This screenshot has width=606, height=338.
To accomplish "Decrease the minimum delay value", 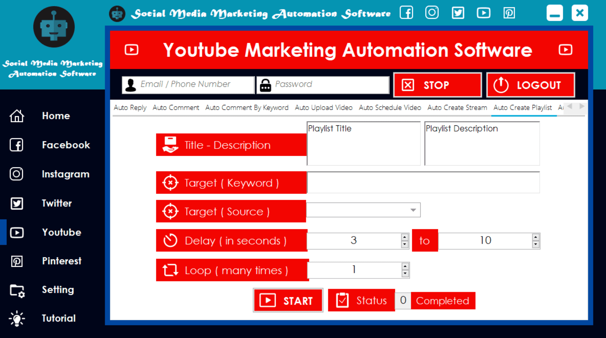I will pos(405,244).
